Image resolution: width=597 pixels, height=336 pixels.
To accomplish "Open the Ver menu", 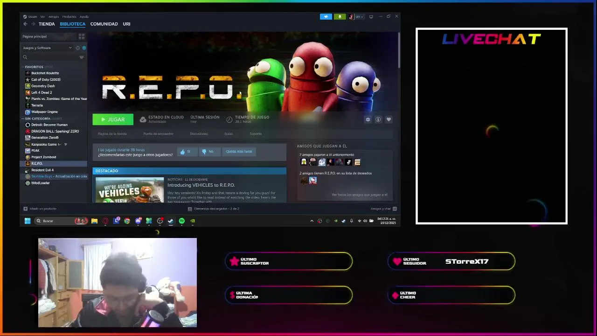I will [x=42, y=17].
